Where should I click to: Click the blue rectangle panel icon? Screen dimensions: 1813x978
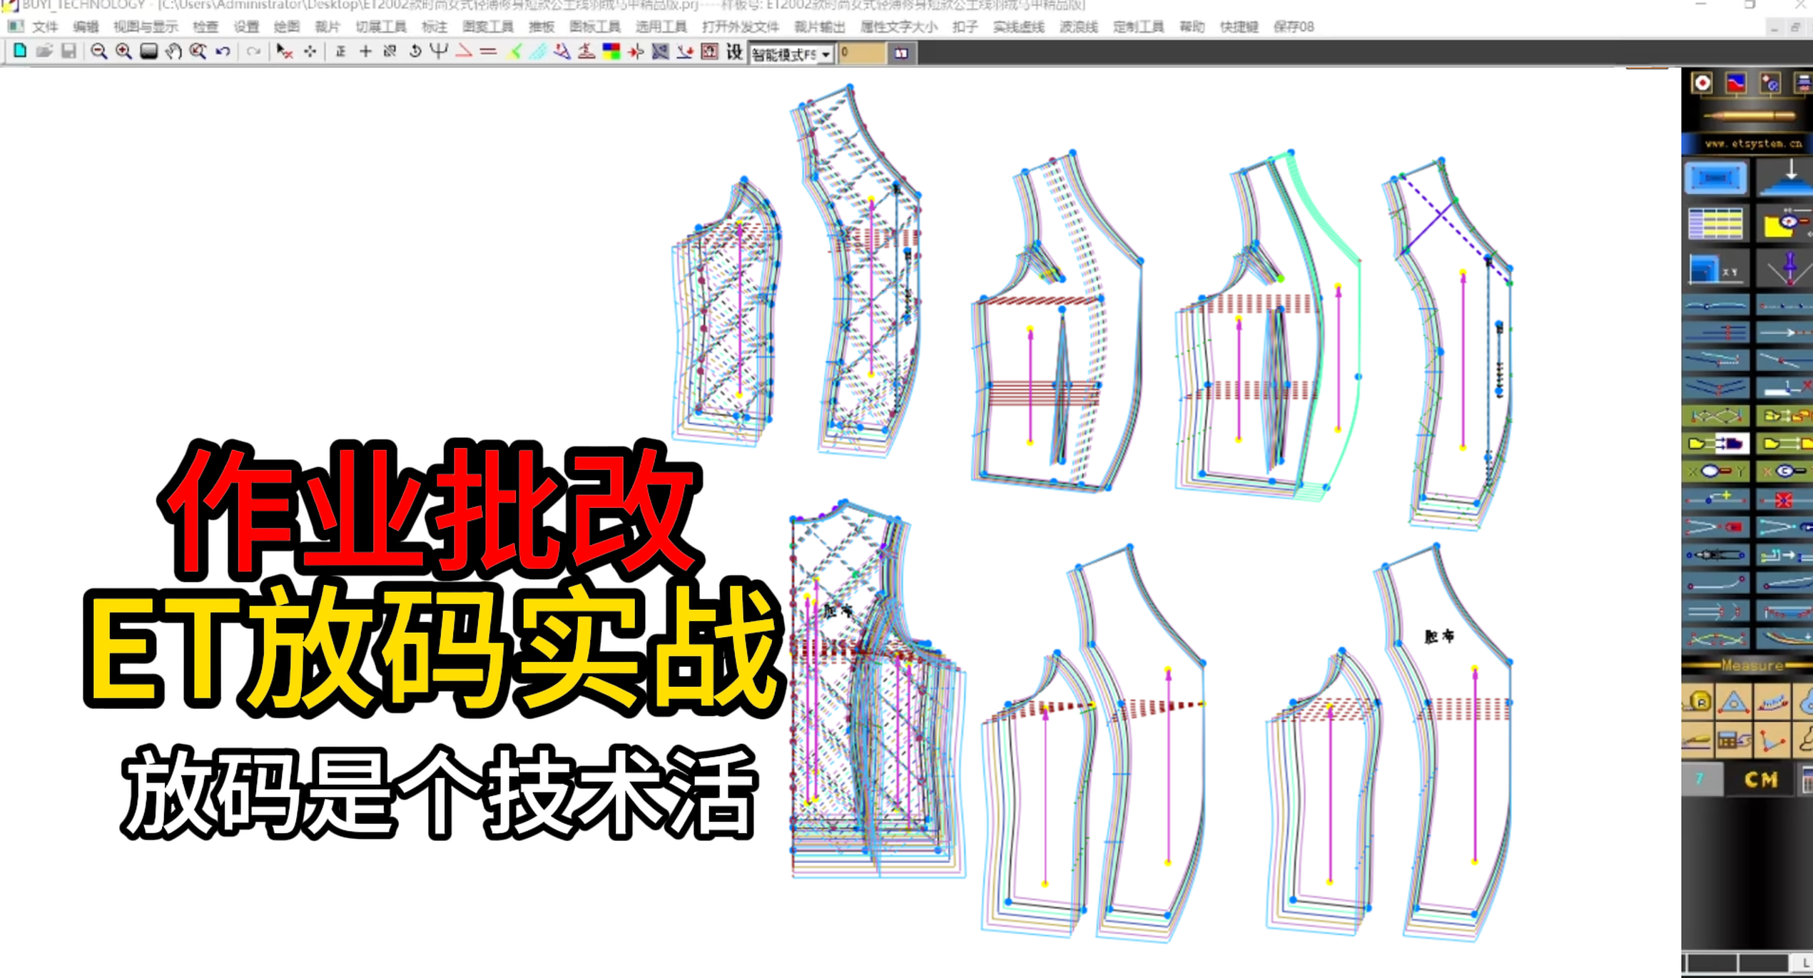click(x=1715, y=178)
